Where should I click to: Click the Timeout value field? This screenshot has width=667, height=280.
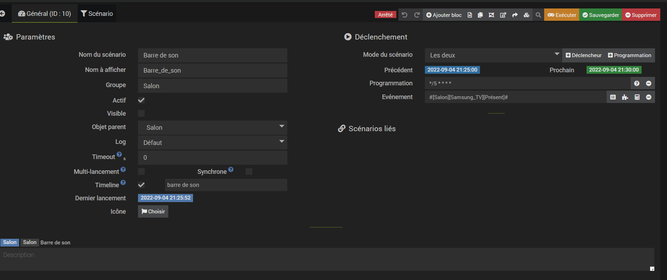(212, 157)
